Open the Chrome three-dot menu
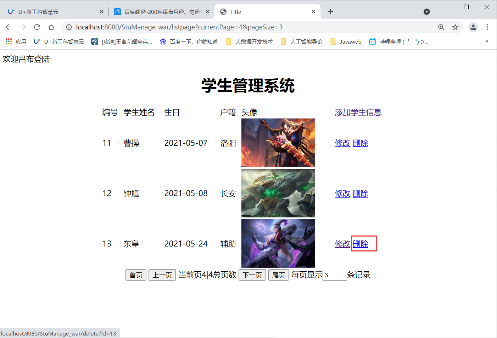 pos(487,27)
